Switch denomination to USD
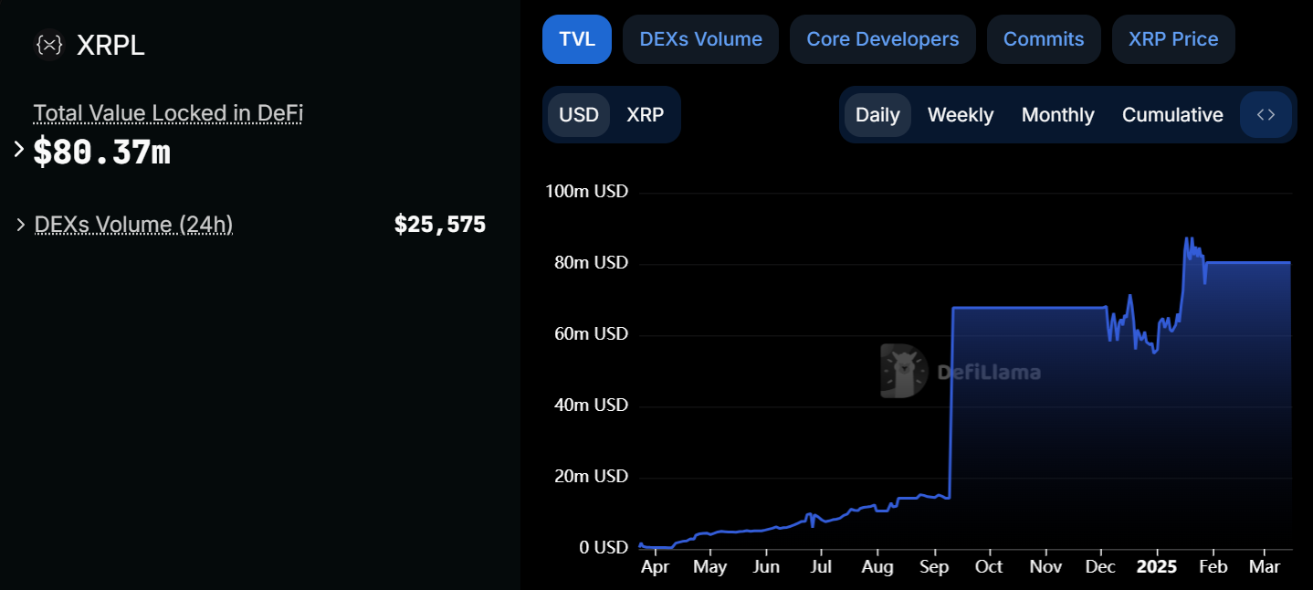 579,115
